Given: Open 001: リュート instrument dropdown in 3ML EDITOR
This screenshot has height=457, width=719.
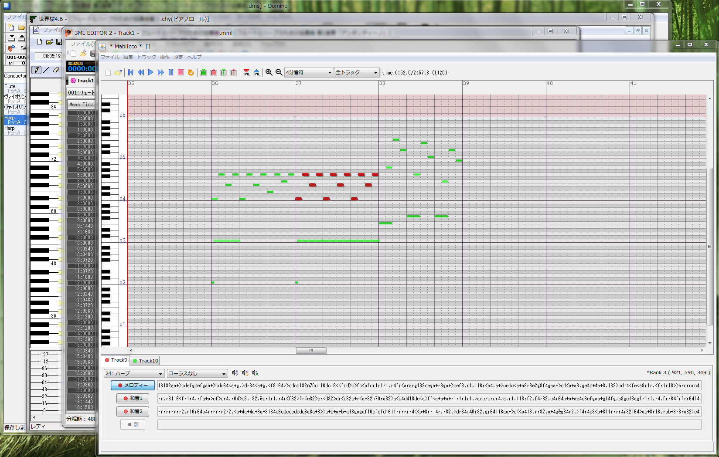Looking at the screenshot, I should point(81,92).
